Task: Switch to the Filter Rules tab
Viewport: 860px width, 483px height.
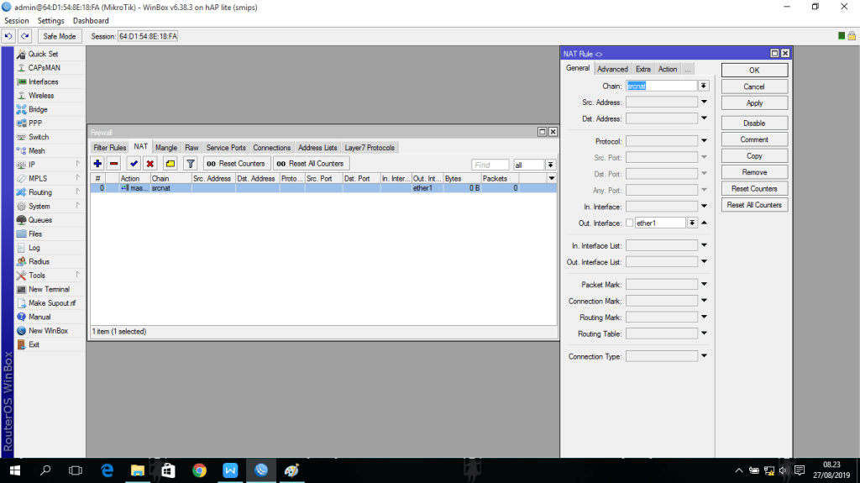Action: pos(110,148)
